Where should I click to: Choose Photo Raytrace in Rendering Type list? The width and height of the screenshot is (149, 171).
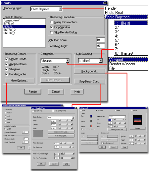tap(126, 17)
